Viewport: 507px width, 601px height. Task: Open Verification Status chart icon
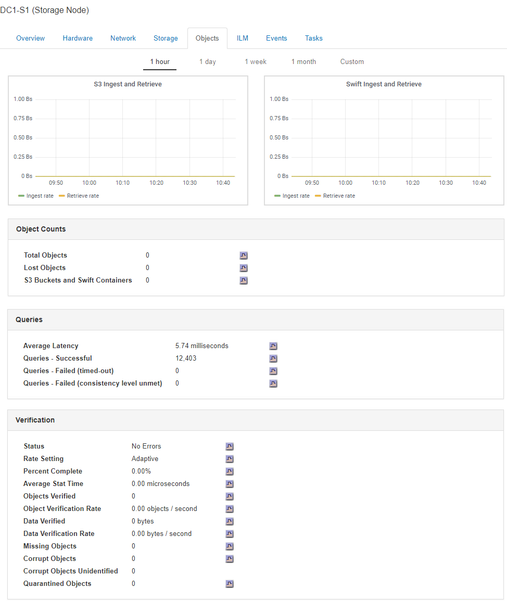coord(230,446)
